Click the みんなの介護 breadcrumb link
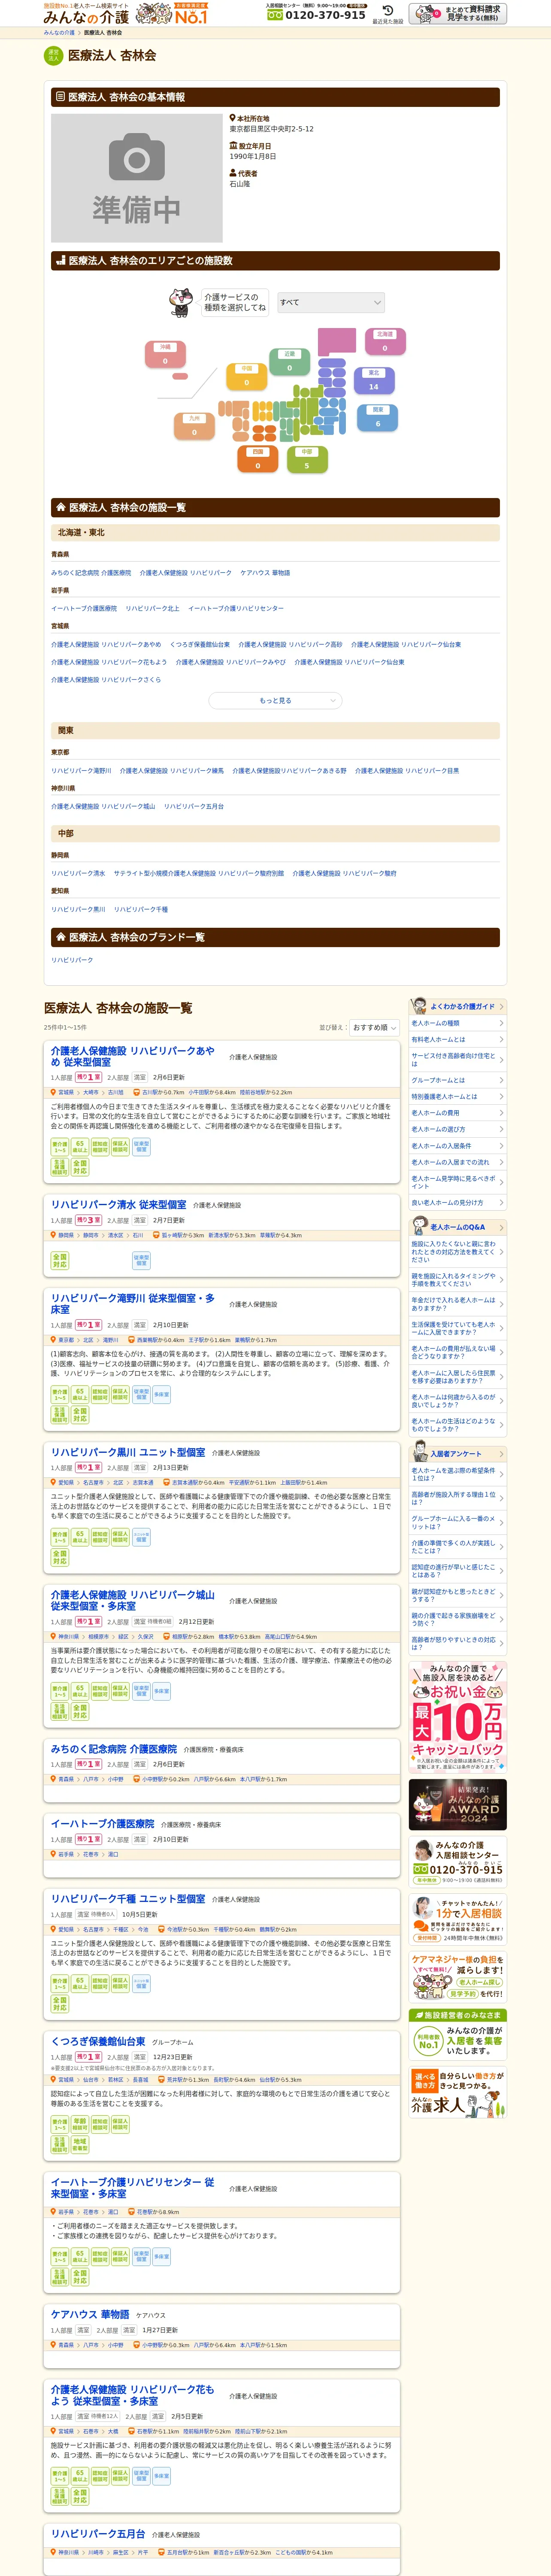This screenshot has height=2576, width=551. (x=59, y=33)
